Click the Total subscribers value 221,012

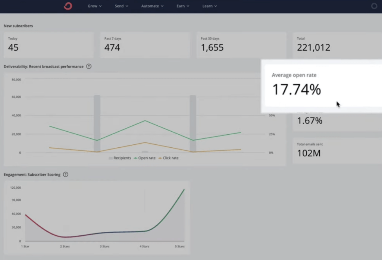coord(313,47)
